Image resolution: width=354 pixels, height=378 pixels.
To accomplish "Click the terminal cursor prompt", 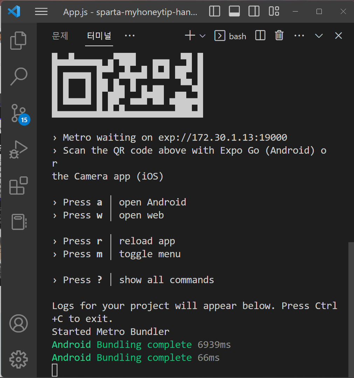I will coord(55,370).
